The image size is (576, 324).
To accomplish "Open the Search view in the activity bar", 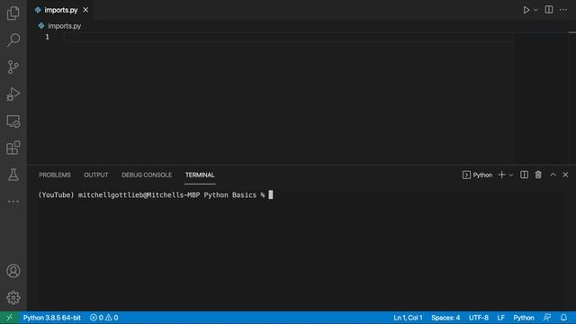I will [x=13, y=40].
